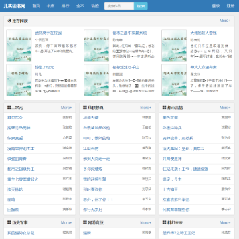Image resolution: width=239 pixels, height=239 pixels.
Task: Open 总裁爹地超凶的 in the 仙侠修真 list
Action: (x=96, y=128)
